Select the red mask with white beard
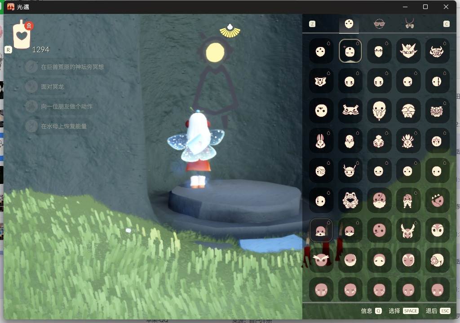This screenshot has height=323, width=460. pos(379,201)
